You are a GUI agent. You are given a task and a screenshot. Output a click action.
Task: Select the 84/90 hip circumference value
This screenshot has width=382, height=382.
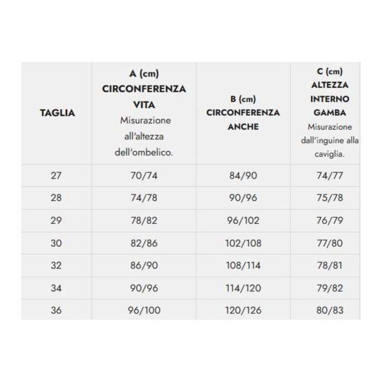point(243,176)
